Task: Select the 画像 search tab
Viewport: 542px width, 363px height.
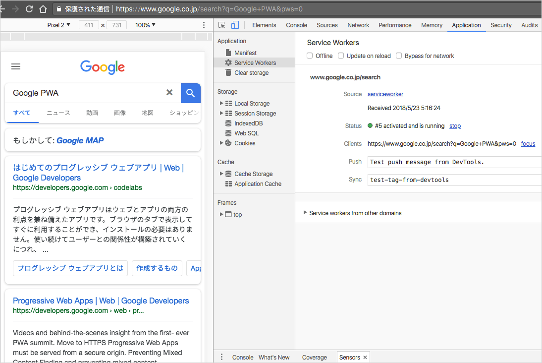Action: point(120,113)
